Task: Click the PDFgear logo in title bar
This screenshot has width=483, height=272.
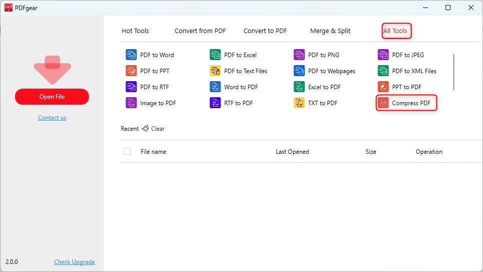Action: tap(8, 8)
